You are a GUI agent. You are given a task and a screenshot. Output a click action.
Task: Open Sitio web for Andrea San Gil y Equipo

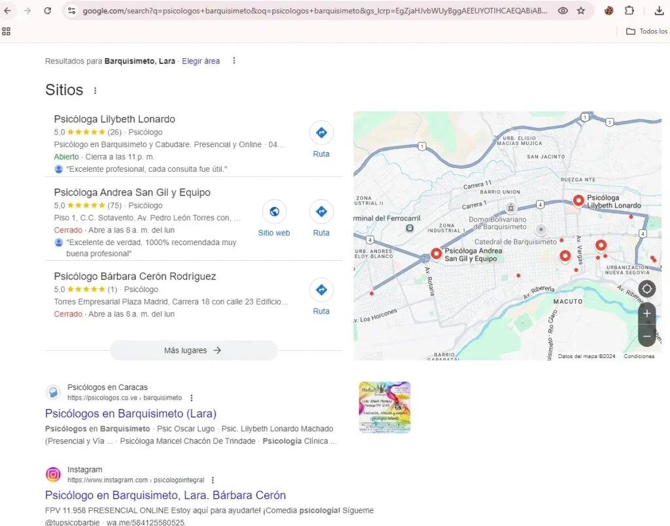[x=273, y=211]
